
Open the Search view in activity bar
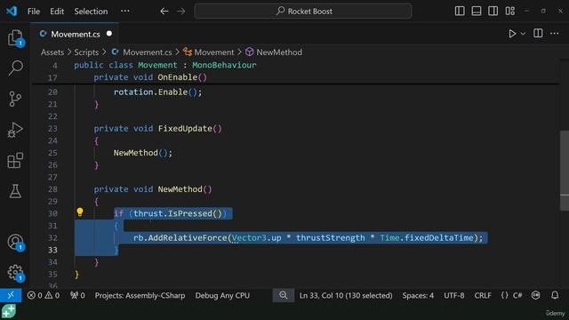click(x=15, y=68)
